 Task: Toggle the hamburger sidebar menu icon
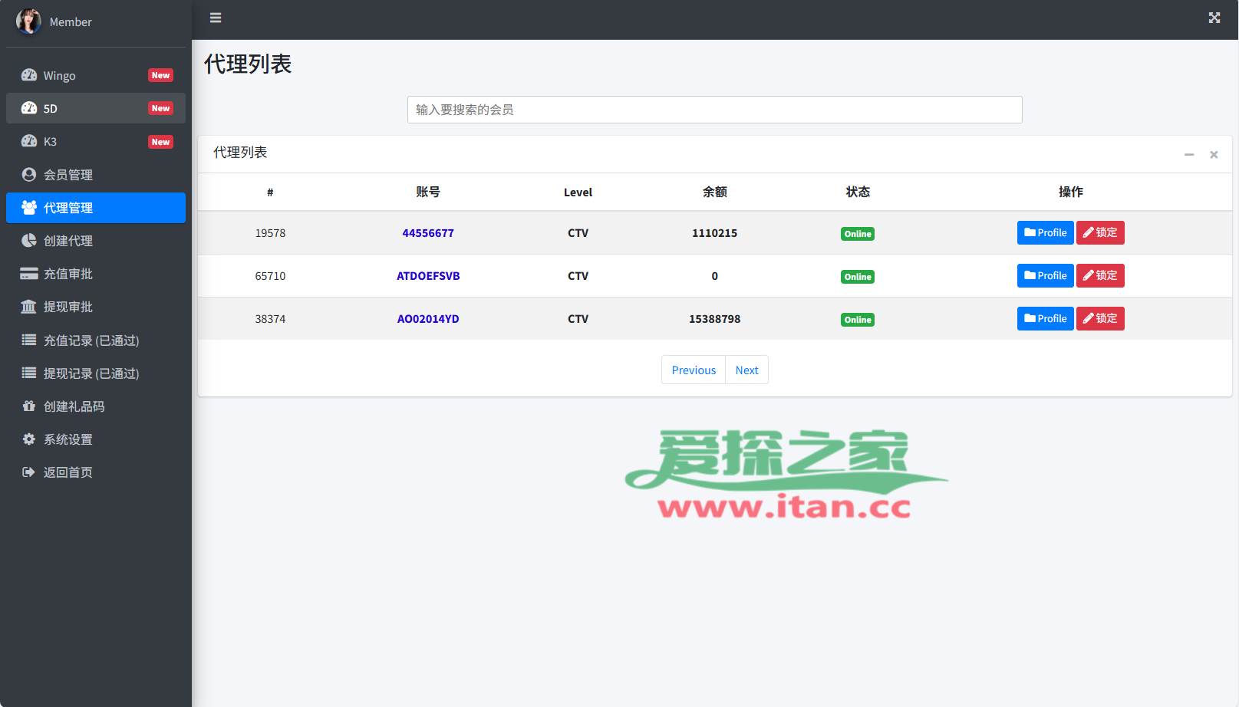tap(216, 18)
